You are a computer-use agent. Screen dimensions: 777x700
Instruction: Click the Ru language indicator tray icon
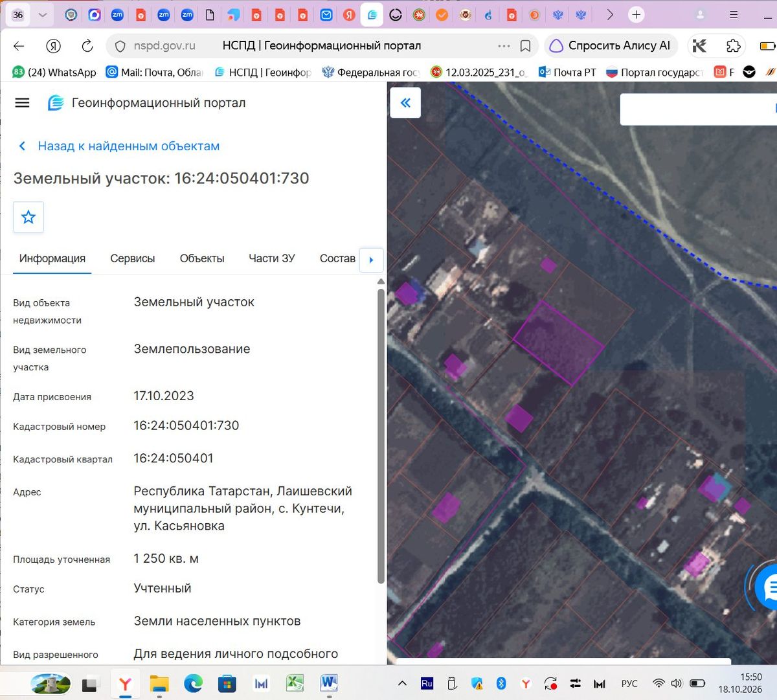[427, 683]
